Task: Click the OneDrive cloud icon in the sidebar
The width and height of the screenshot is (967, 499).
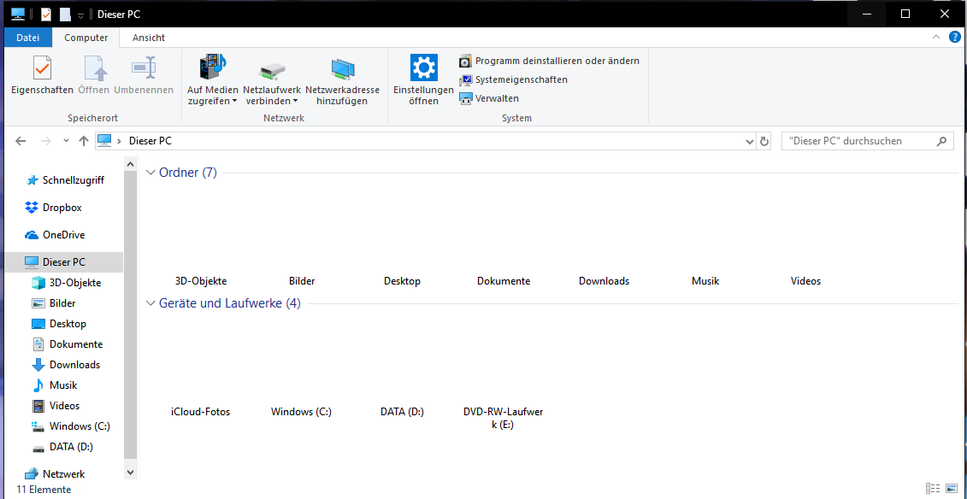Action: 32,235
